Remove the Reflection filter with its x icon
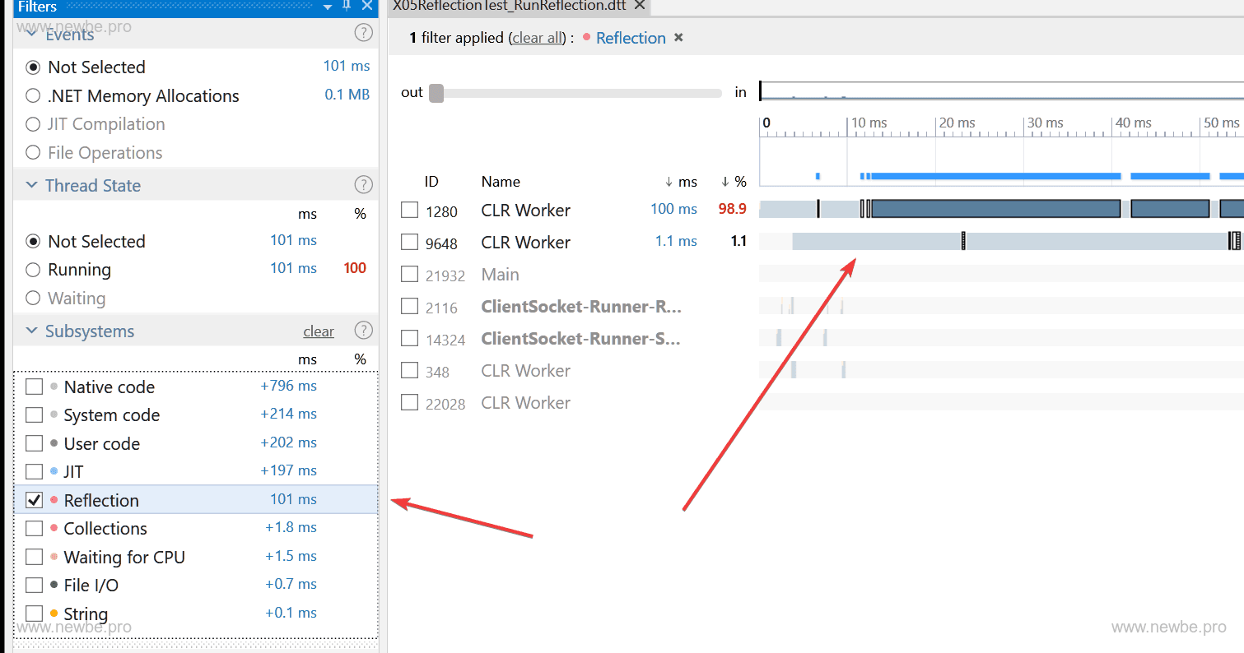The width and height of the screenshot is (1244, 653). tap(678, 38)
